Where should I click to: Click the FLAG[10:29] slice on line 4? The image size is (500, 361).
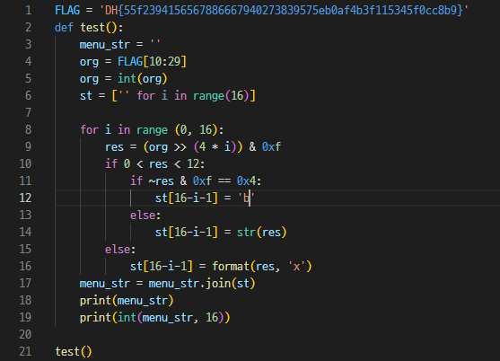[152, 62]
